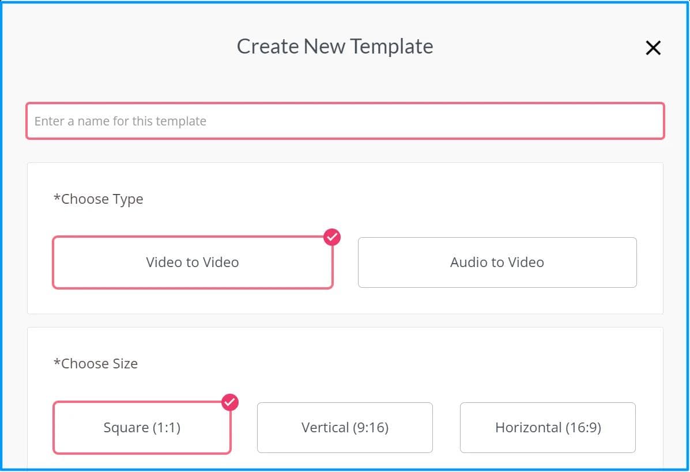This screenshot has height=472, width=690.
Task: Click the 'Audio to Video' button text
Action: pyautogui.click(x=497, y=262)
